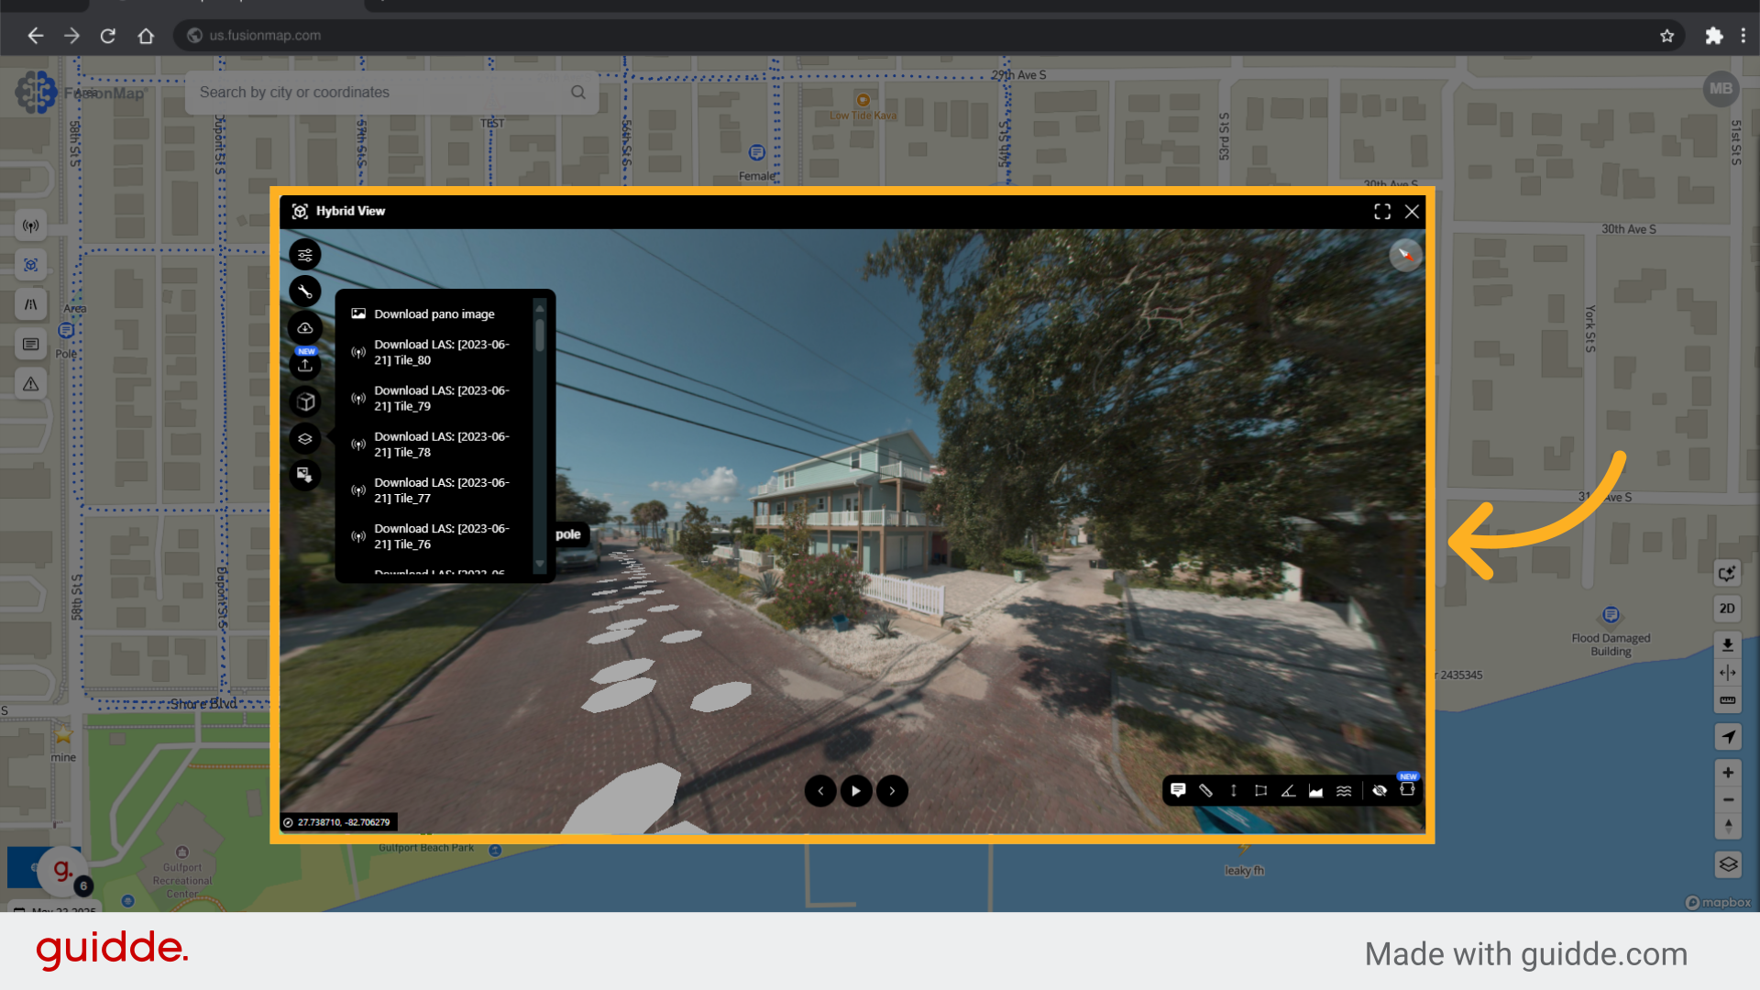Image resolution: width=1760 pixels, height=990 pixels.
Task: Reset map bearing to north
Action: (1728, 827)
